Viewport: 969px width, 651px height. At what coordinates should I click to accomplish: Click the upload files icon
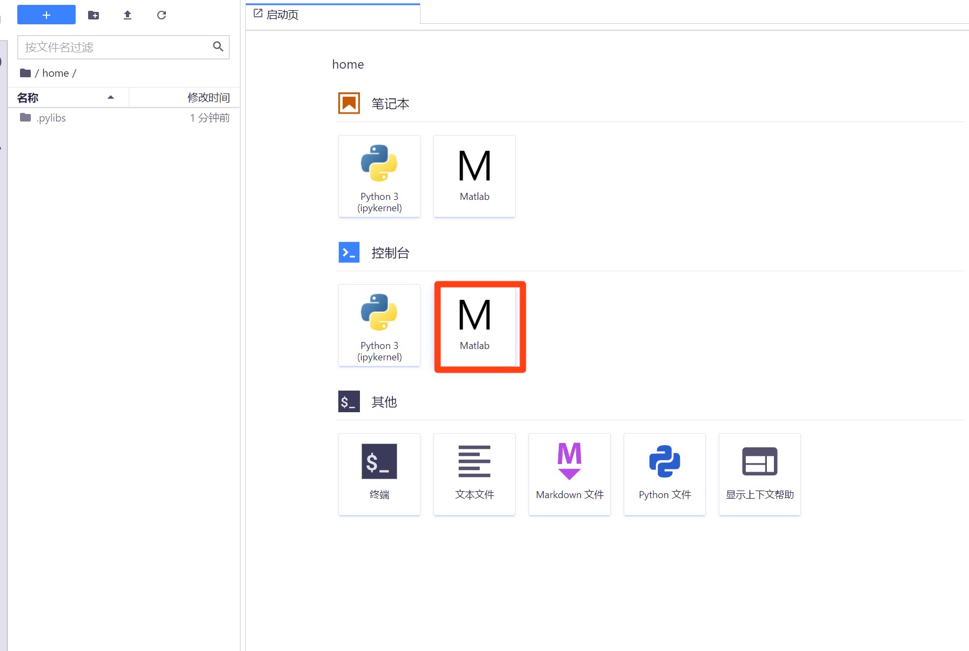[128, 15]
